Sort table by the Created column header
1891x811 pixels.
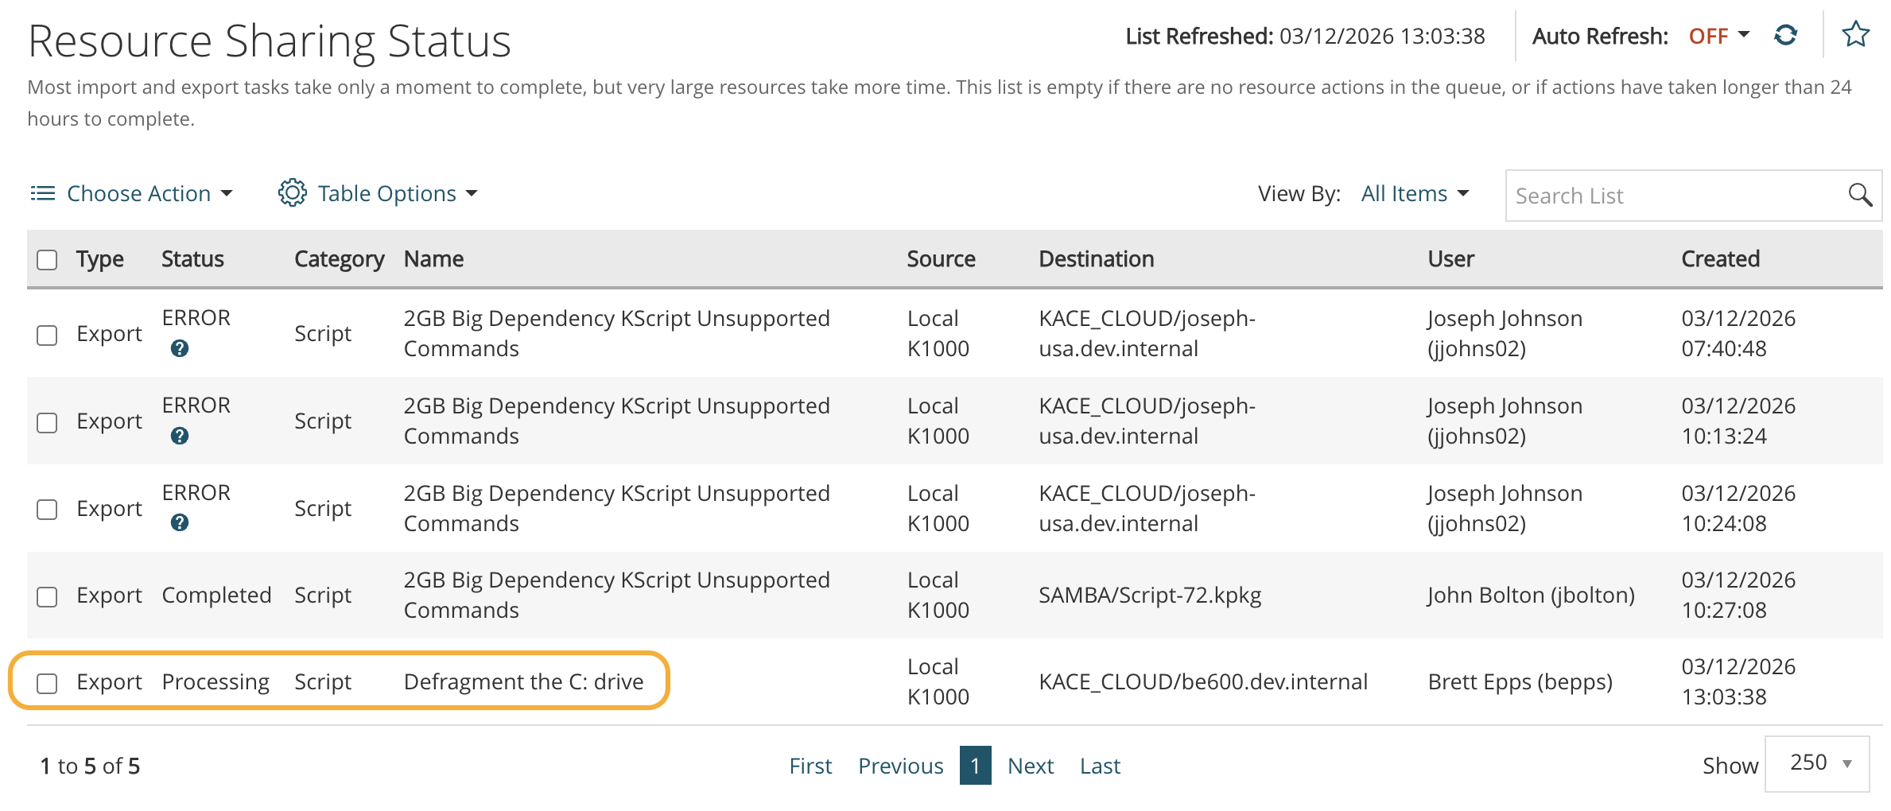pos(1720,259)
